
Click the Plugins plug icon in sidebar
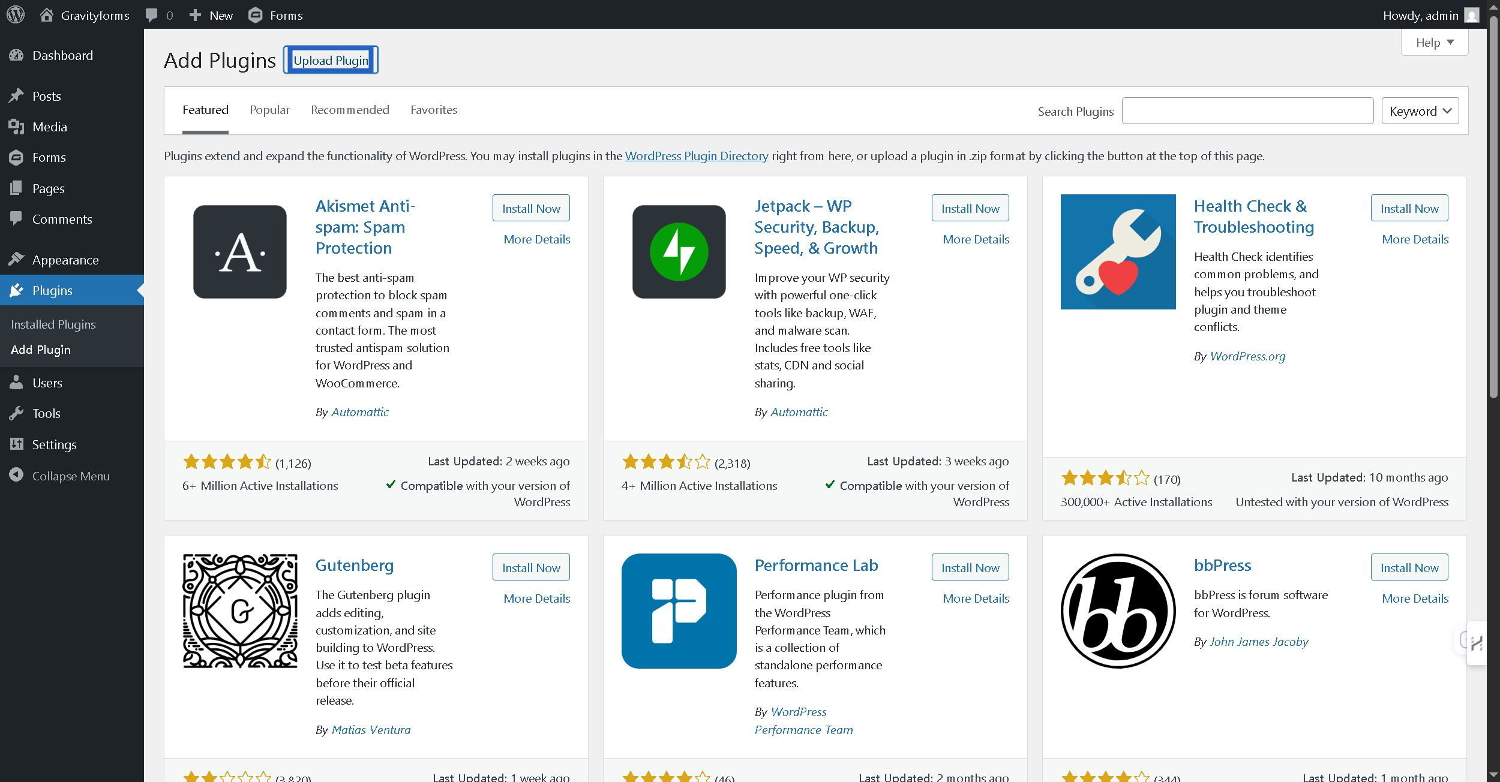[x=16, y=290]
